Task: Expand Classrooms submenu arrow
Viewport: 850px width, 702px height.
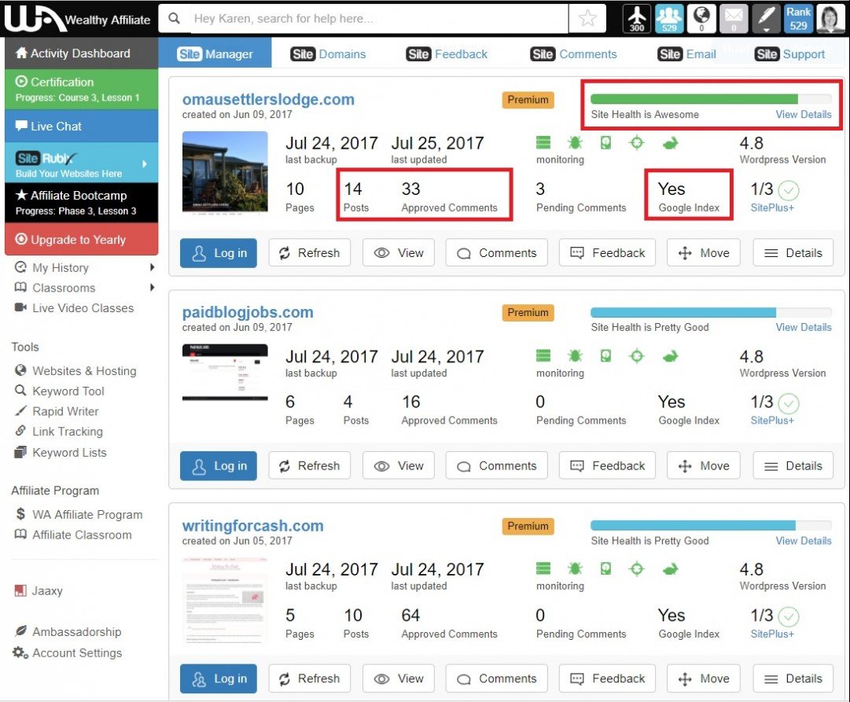Action: pyautogui.click(x=152, y=287)
